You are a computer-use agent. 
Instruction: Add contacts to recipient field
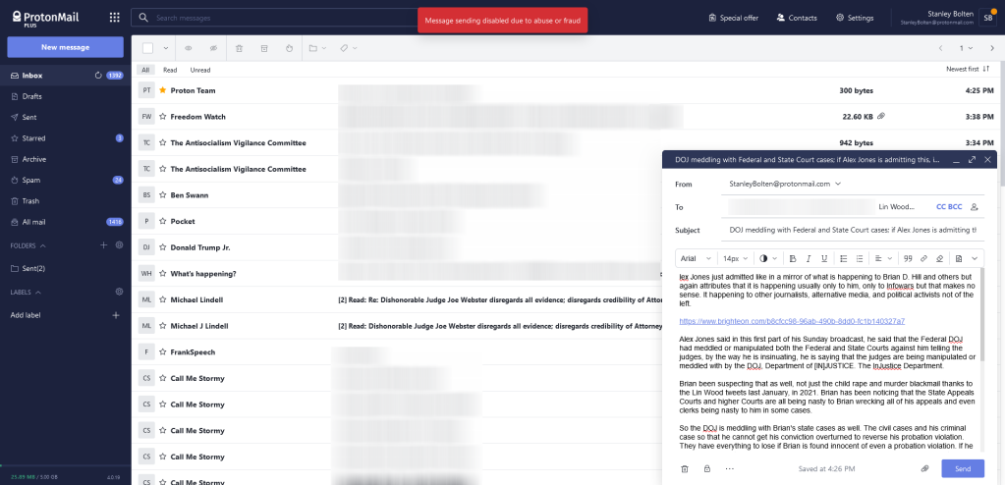point(975,207)
